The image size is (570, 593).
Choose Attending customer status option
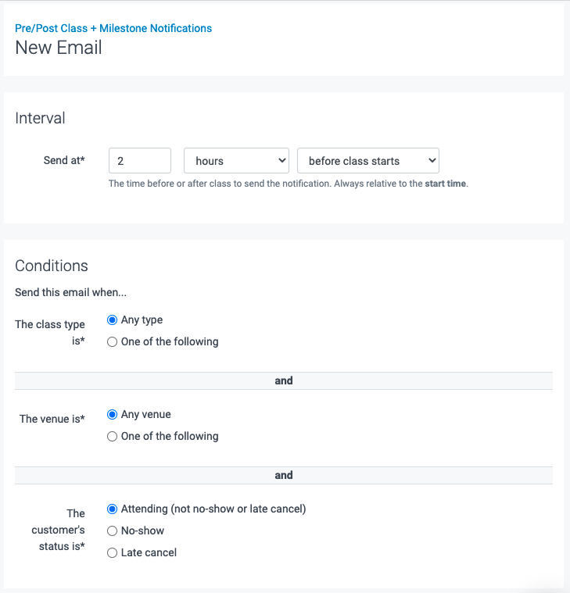pyautogui.click(x=112, y=509)
